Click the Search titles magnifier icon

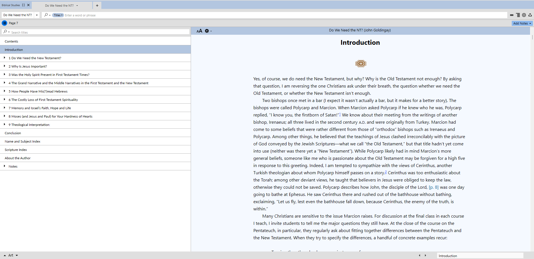5,32
